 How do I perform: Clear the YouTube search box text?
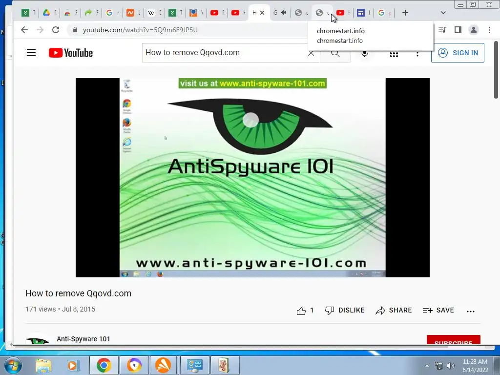[x=311, y=53]
